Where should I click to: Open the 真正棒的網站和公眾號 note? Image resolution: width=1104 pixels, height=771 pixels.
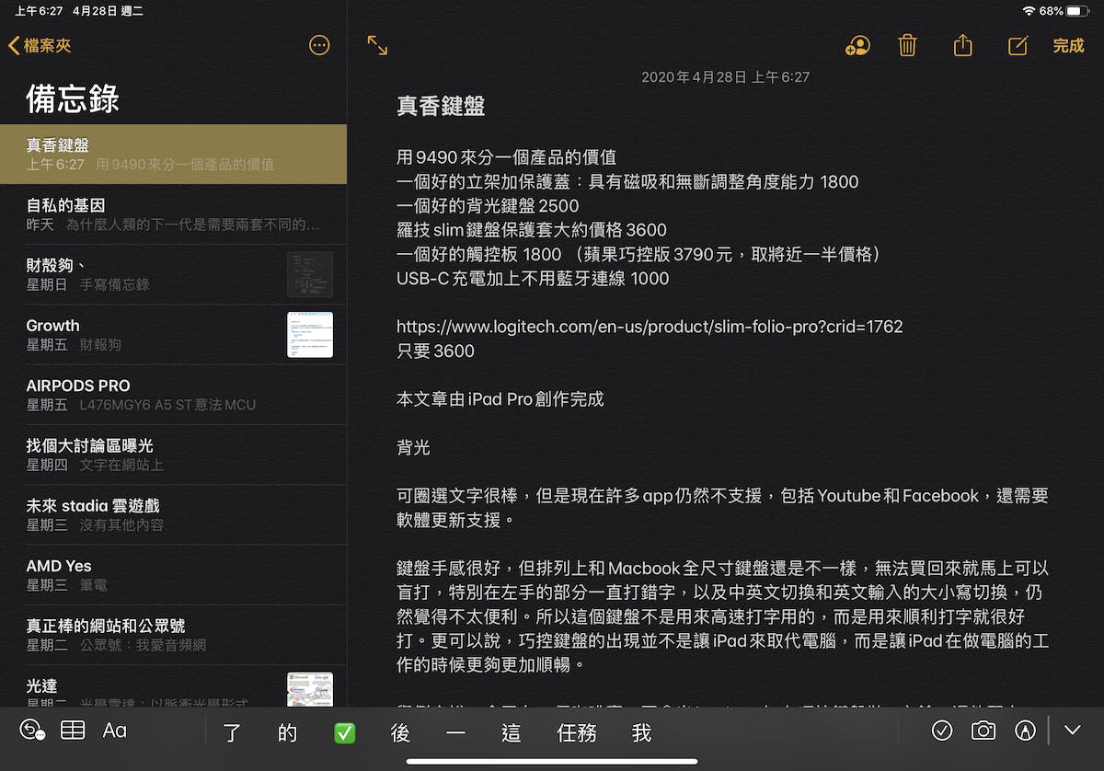[x=173, y=635]
